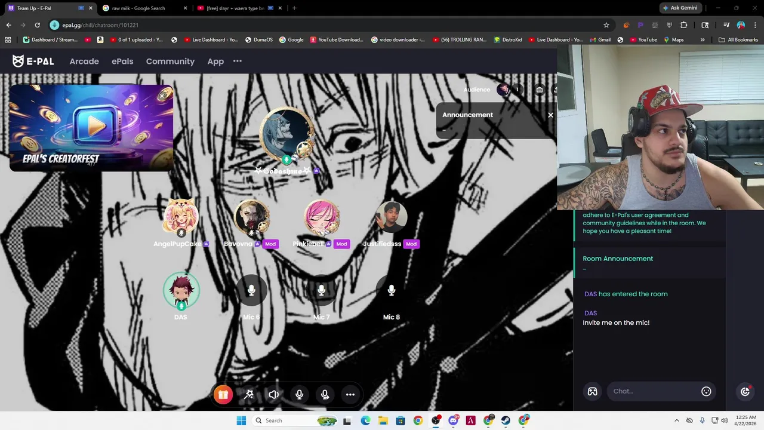Image resolution: width=764 pixels, height=430 pixels.
Task: Open the taskbar clock and date
Action: coord(746,420)
